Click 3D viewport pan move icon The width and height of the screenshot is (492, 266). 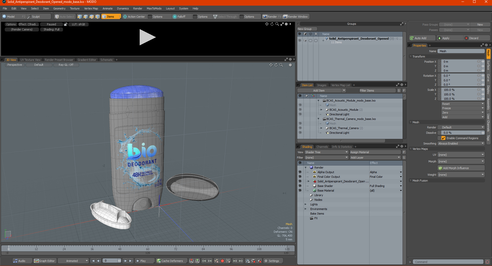pyautogui.click(x=271, y=65)
